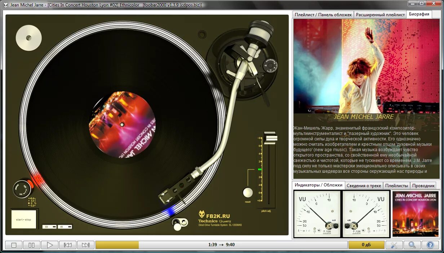This screenshot has height=253, width=444.
Task: Open help with the question mark icon
Action: coord(430,245)
